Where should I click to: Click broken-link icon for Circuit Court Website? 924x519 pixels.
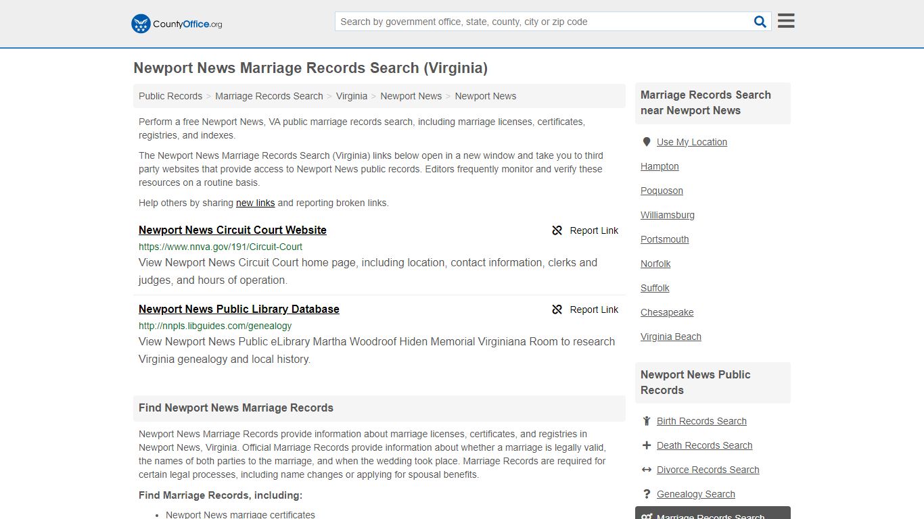point(557,230)
